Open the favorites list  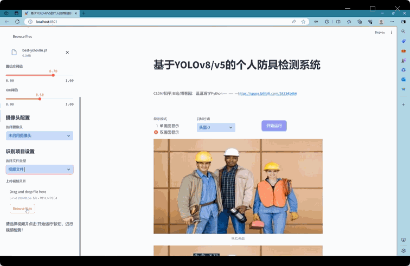349,22
